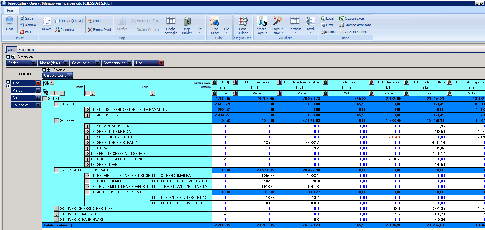Open the row-area Sottoconto field dropdown
Image resolution: width=485 pixels, height=230 pixels.
point(38,105)
